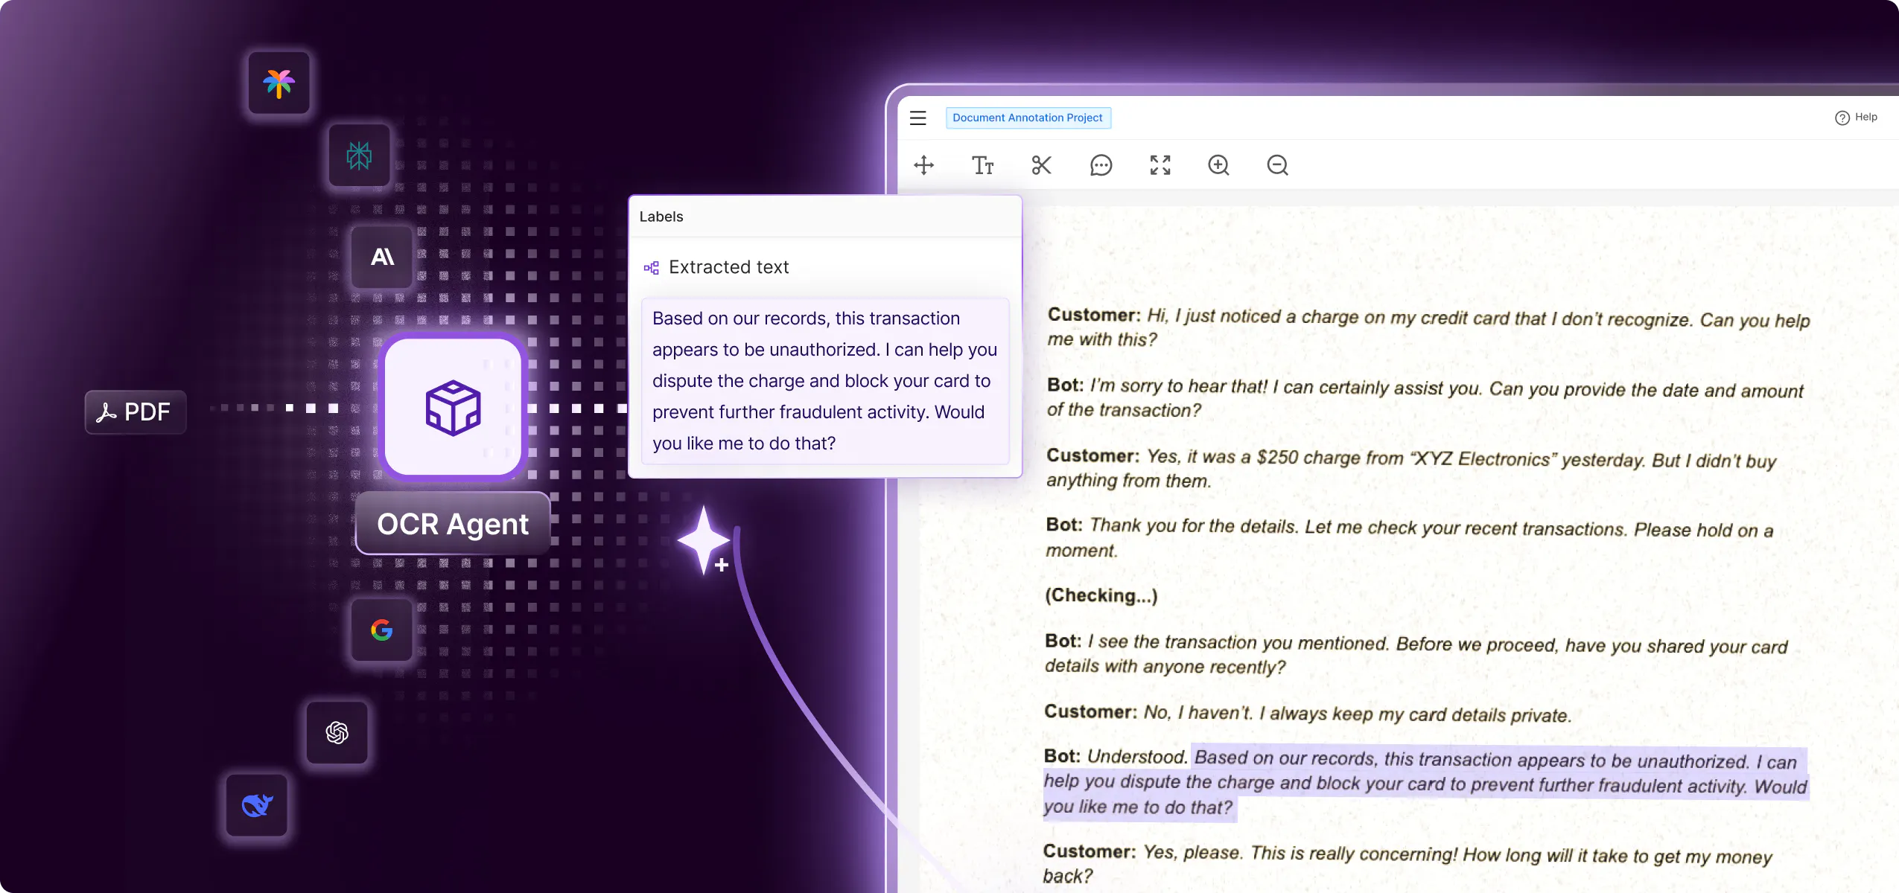The height and width of the screenshot is (893, 1899).
Task: Click the Google logo icon
Action: (x=381, y=630)
